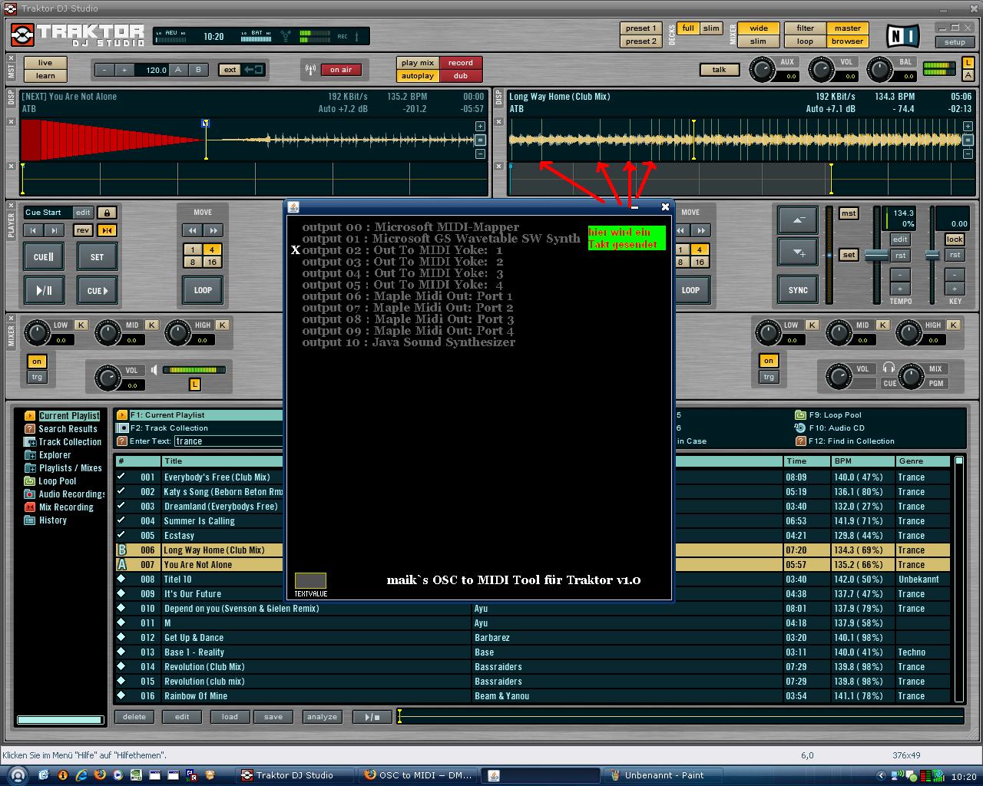Screen dimensions: 983x786
Task: Click the analyze button below playlist
Action: 322,717
